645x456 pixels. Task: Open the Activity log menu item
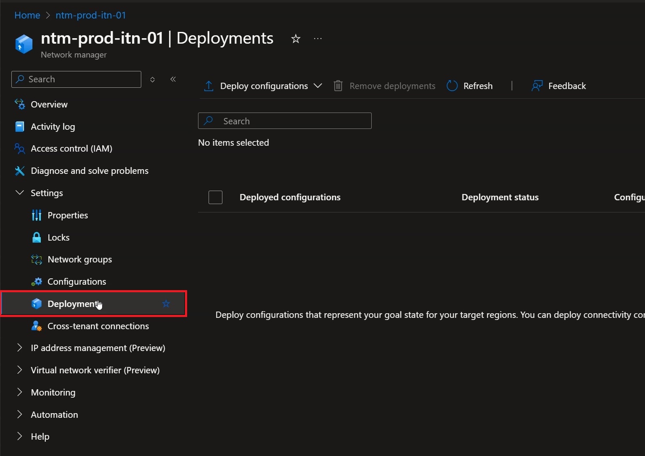point(53,126)
